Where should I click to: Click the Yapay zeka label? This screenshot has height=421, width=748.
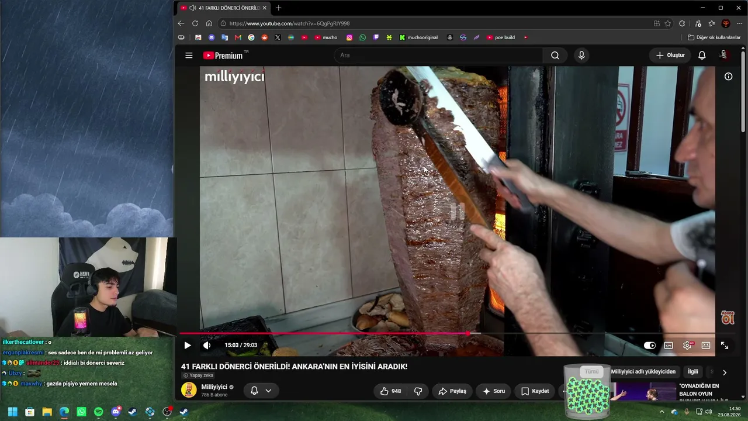pos(198,375)
